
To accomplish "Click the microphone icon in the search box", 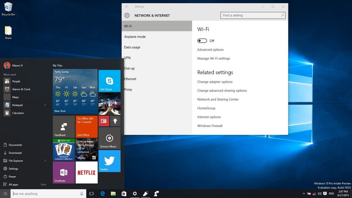I will click(x=81, y=194).
